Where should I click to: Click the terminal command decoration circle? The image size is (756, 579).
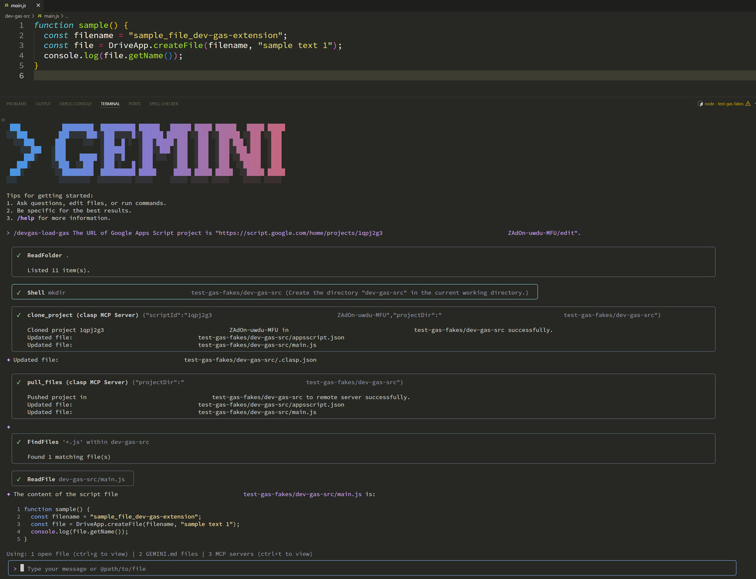tap(3, 120)
